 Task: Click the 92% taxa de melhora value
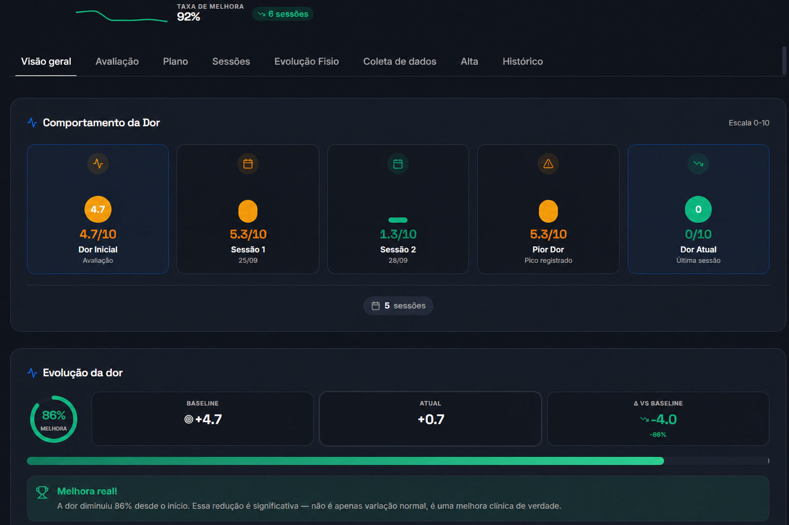188,17
